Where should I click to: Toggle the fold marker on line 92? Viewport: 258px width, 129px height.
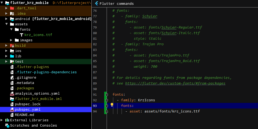(x=107, y=100)
